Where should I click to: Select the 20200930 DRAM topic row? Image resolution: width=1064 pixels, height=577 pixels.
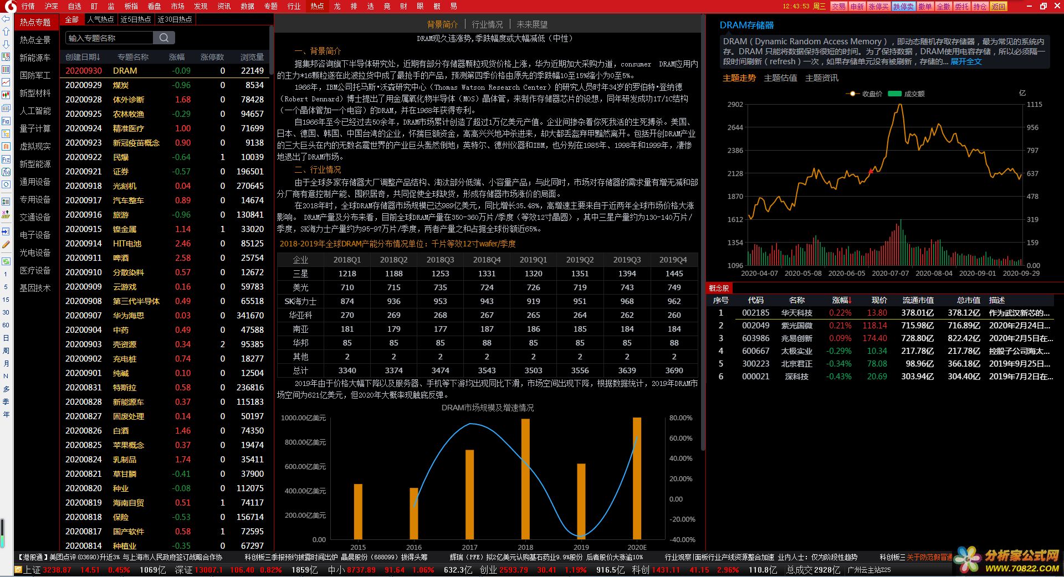tap(165, 71)
